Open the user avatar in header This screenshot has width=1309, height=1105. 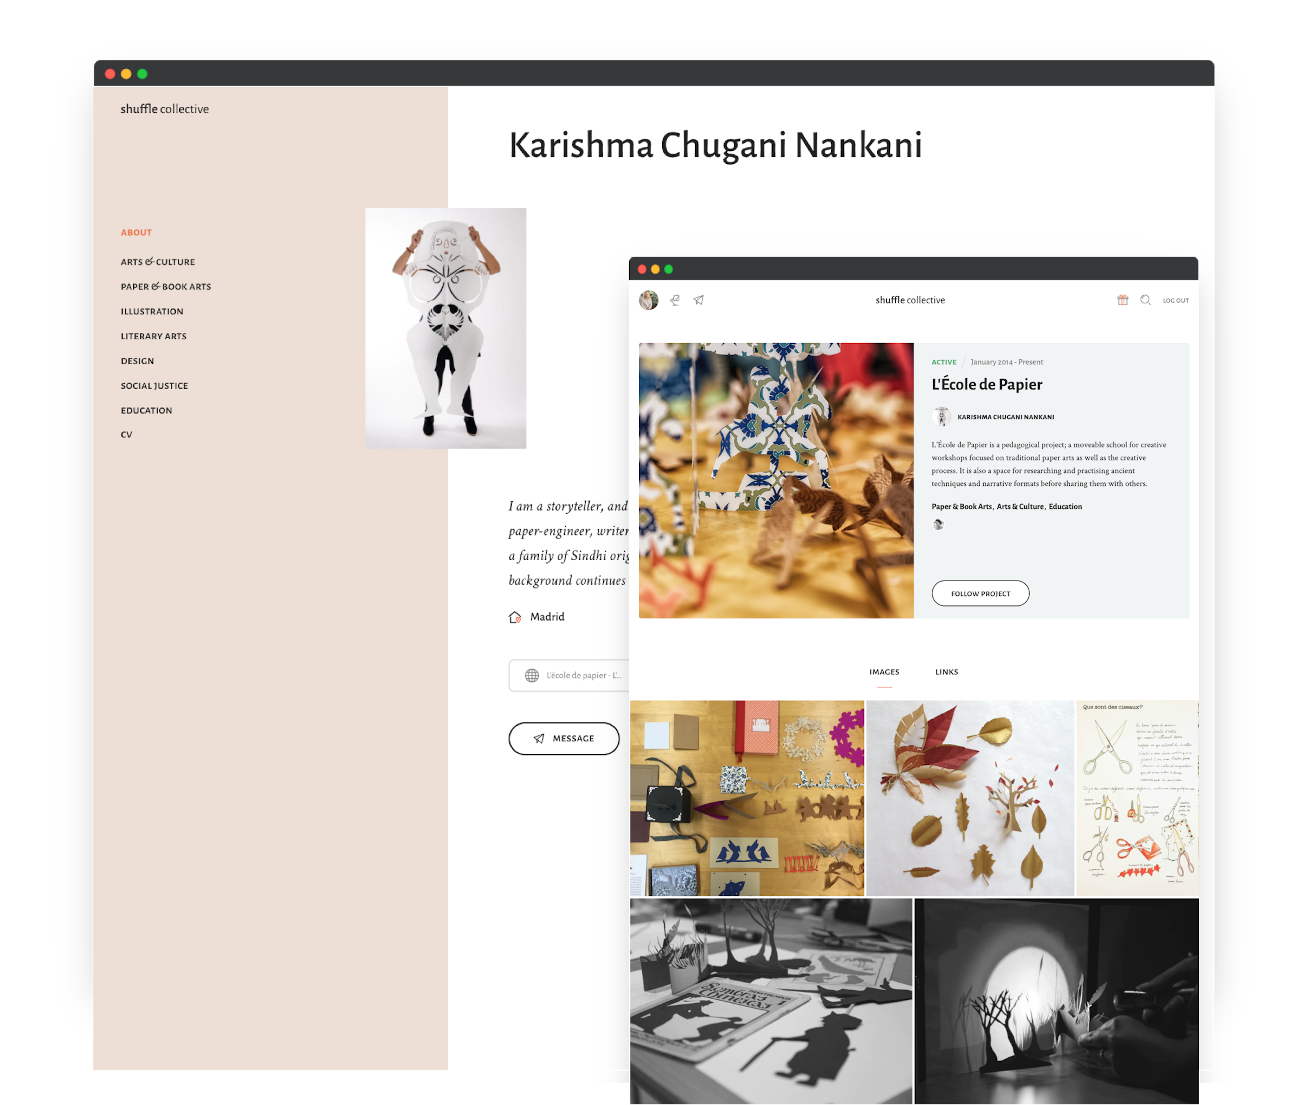point(648,300)
